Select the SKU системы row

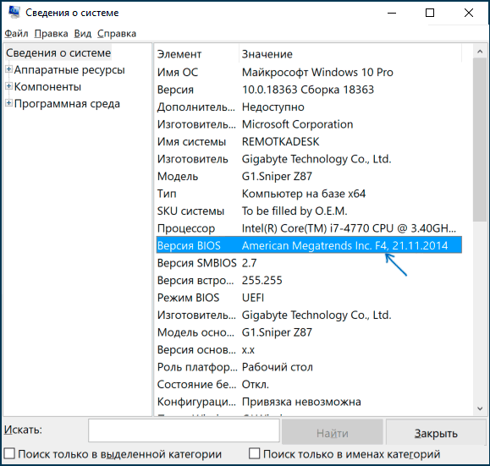(x=309, y=211)
